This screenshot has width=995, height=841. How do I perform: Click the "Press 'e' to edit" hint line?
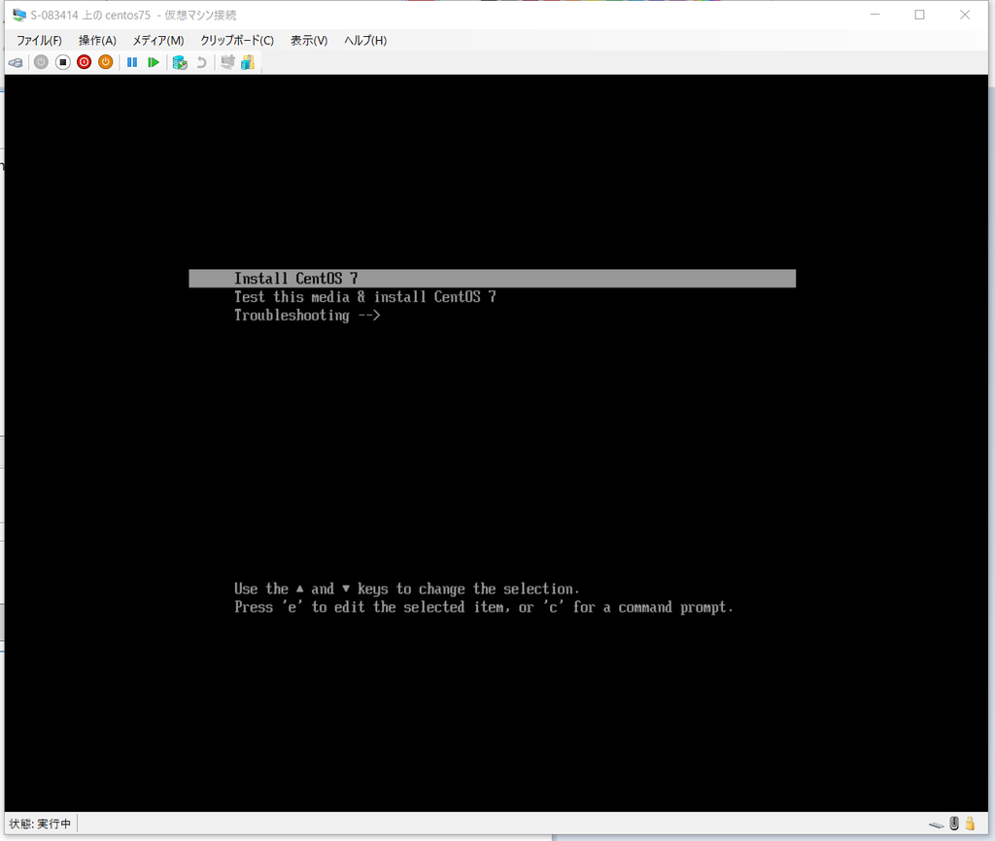(484, 608)
